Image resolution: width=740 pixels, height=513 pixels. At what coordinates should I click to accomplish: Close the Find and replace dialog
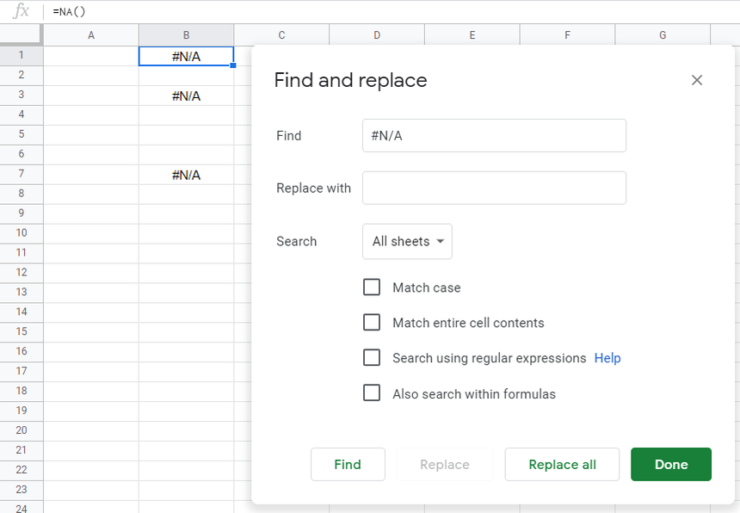(x=697, y=80)
